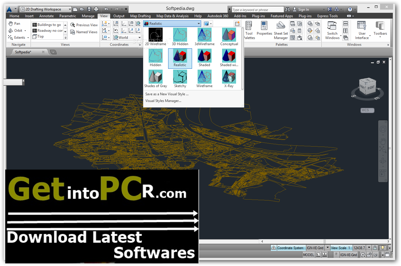
Task: Select Roadway no cor view
Action: [x=48, y=31]
